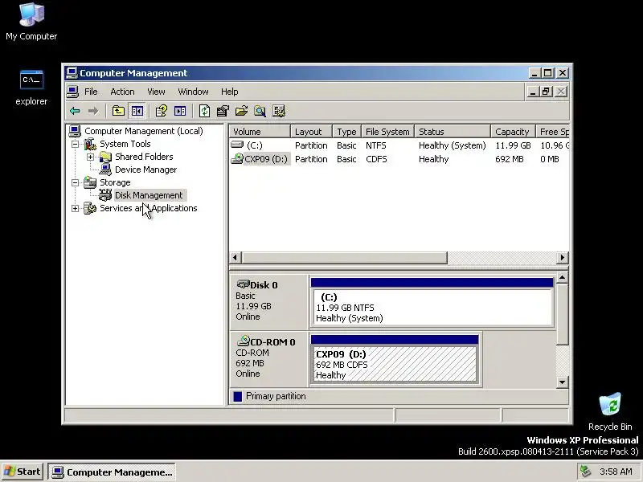Select the Disk 0 label block
Image resolution: width=643 pixels, height=482 pixels.
pyautogui.click(x=268, y=302)
